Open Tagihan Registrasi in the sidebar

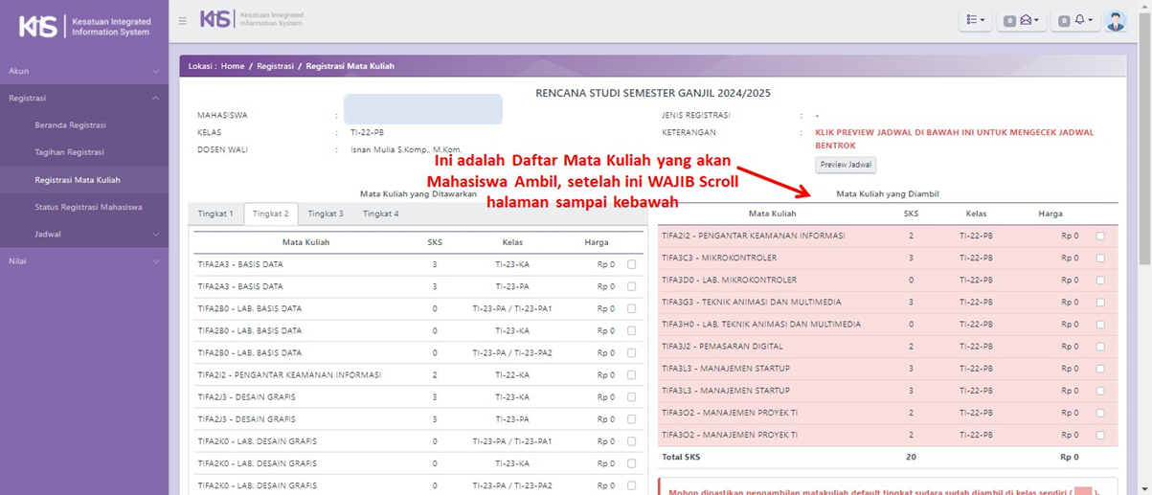point(70,152)
